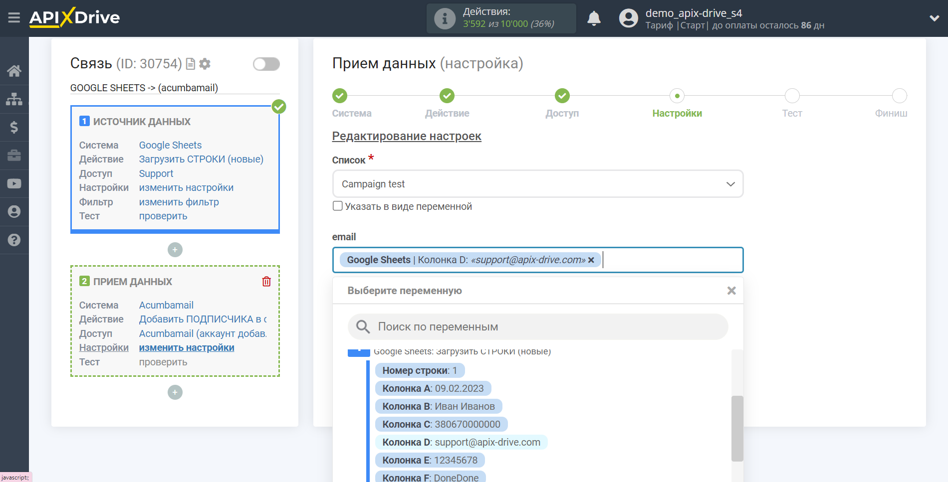
Task: Open Google Sheets system link
Action: click(x=170, y=145)
